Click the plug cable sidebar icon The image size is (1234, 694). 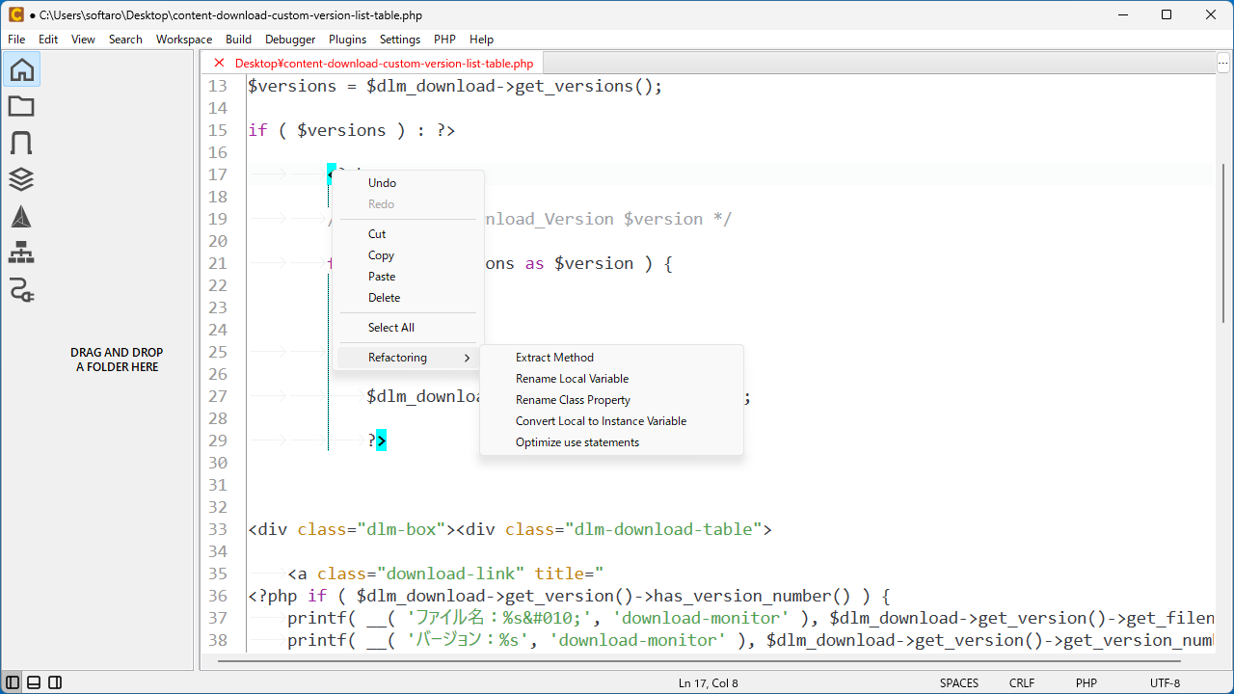[21, 289]
